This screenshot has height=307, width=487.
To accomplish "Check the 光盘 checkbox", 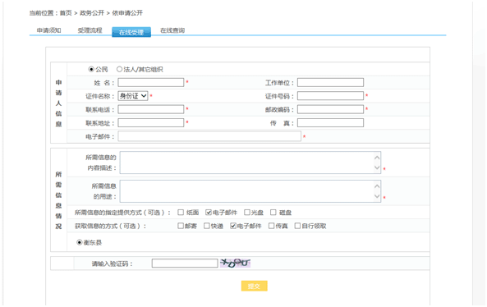I will point(247,213).
